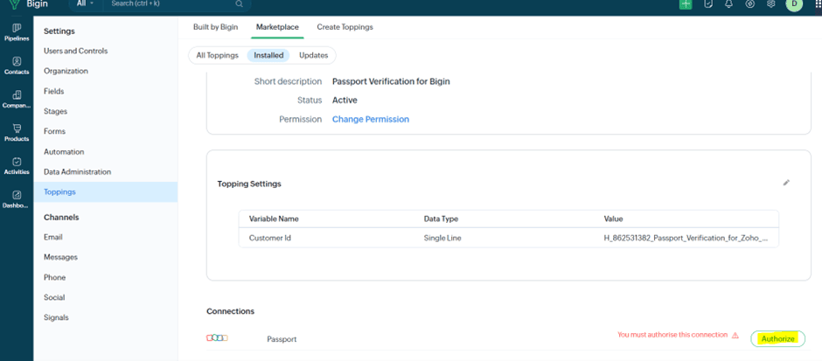
Task: Click the Passport connection name
Action: 282,339
